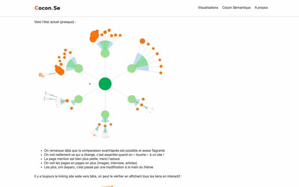Click the large dark green central node

tap(105, 84)
